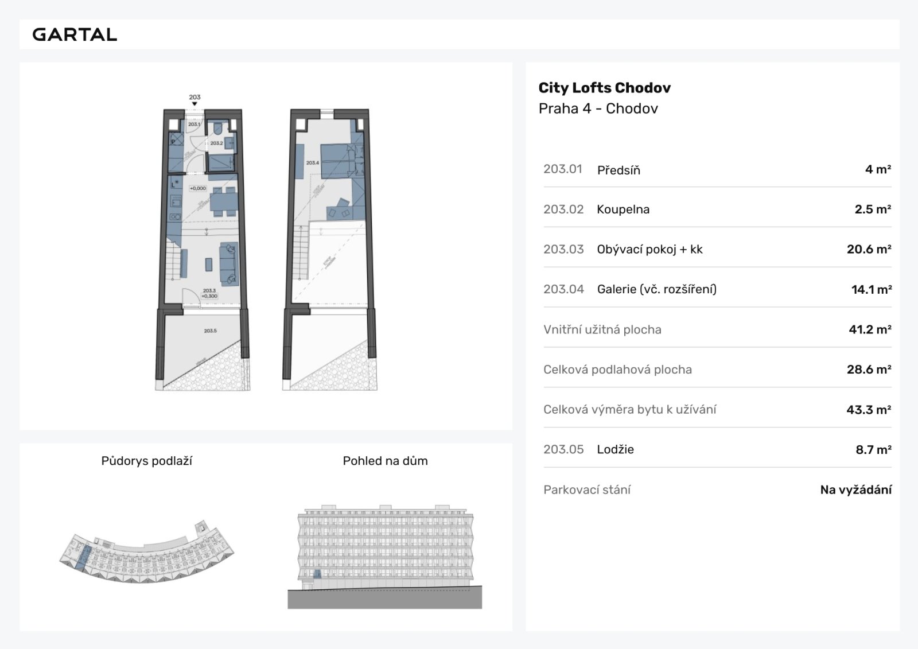
Task: Click the 'Pohled na dům' caption
Action: coord(385,461)
